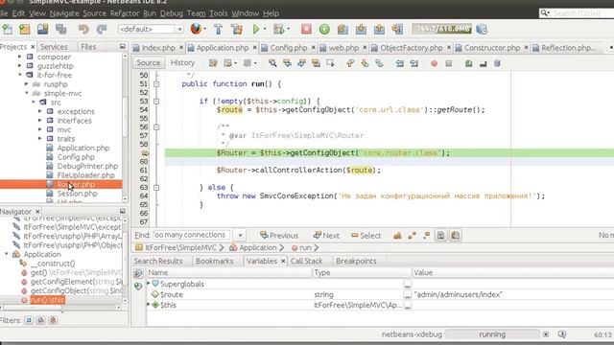Click the Previous button in find bar
This screenshot has width=614, height=345.
pyautogui.click(x=279, y=236)
